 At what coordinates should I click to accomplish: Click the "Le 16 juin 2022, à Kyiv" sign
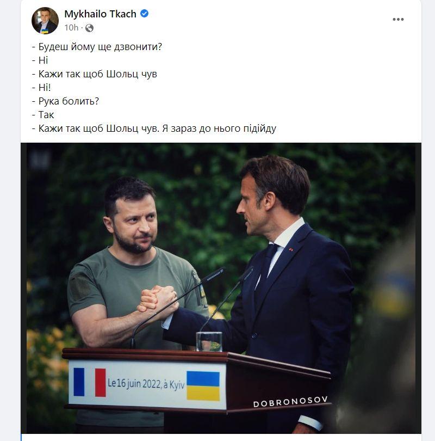(146, 383)
